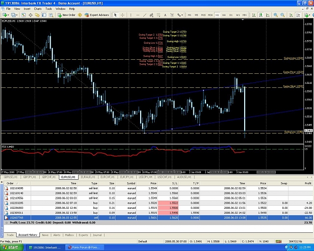Toggle the Data Window crosshair-circle icon
The image size is (314, 251).
click(x=31, y=15)
